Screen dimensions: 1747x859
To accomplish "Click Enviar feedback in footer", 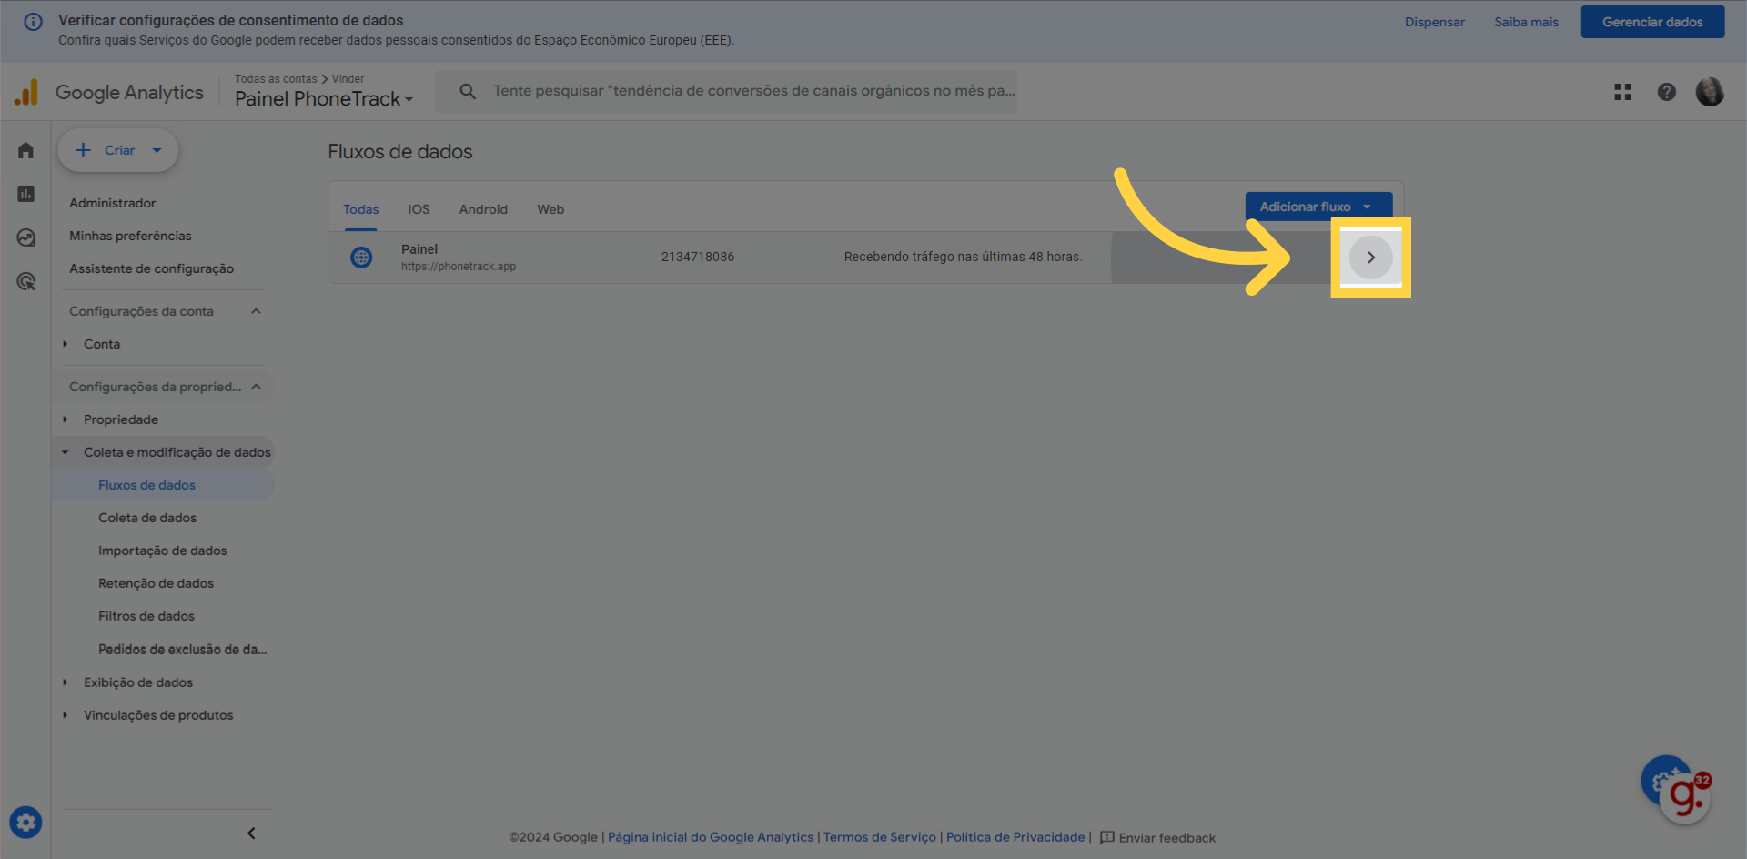I will [x=1167, y=838].
